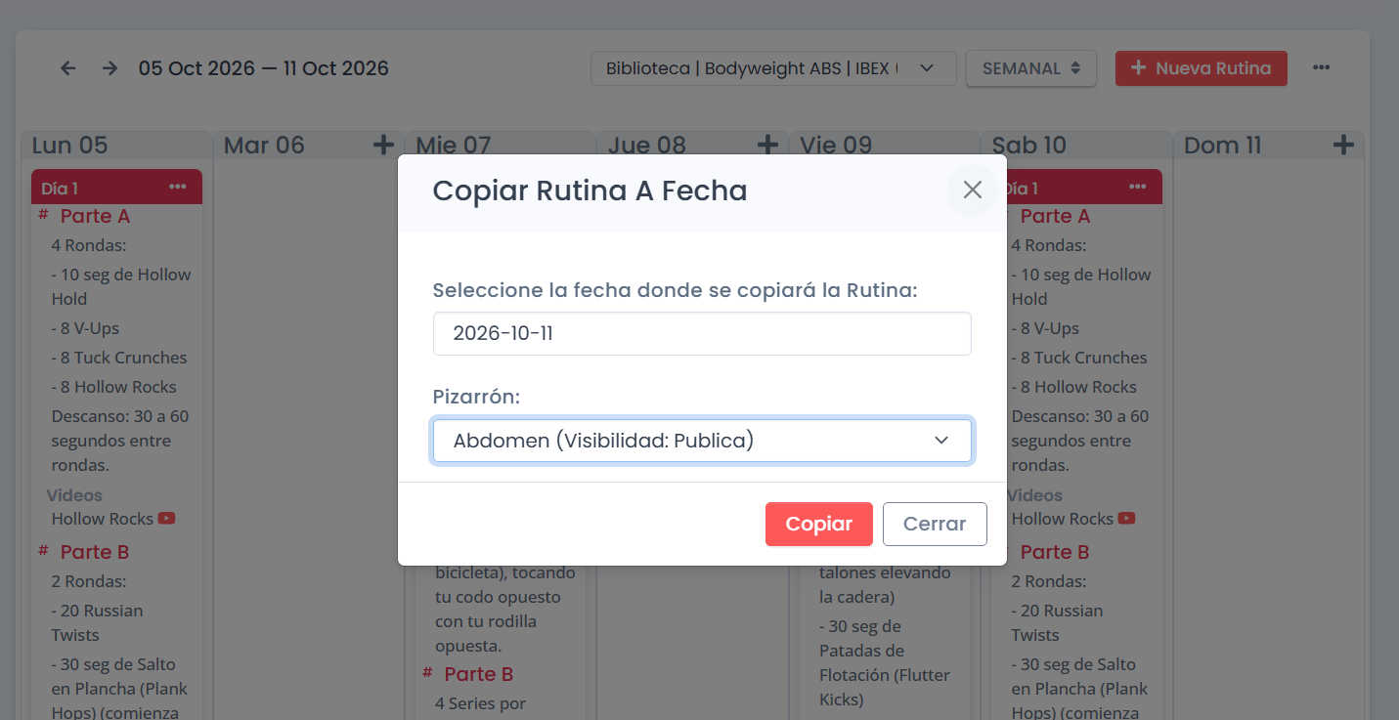The width and height of the screenshot is (1399, 720).
Task: Open the Biblioteca Bodyweight ABS dropdown
Action: pos(773,68)
